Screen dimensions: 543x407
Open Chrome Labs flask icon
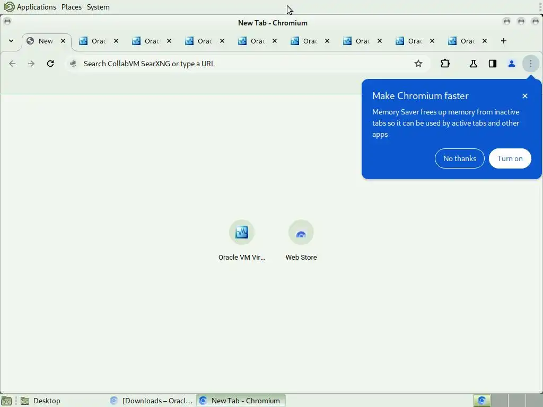click(x=474, y=64)
